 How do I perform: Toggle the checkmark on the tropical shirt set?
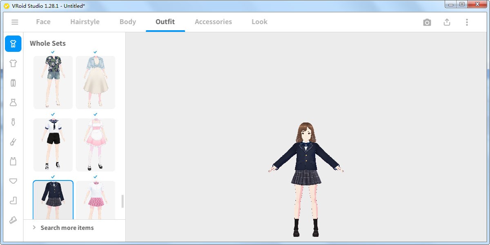click(x=53, y=52)
